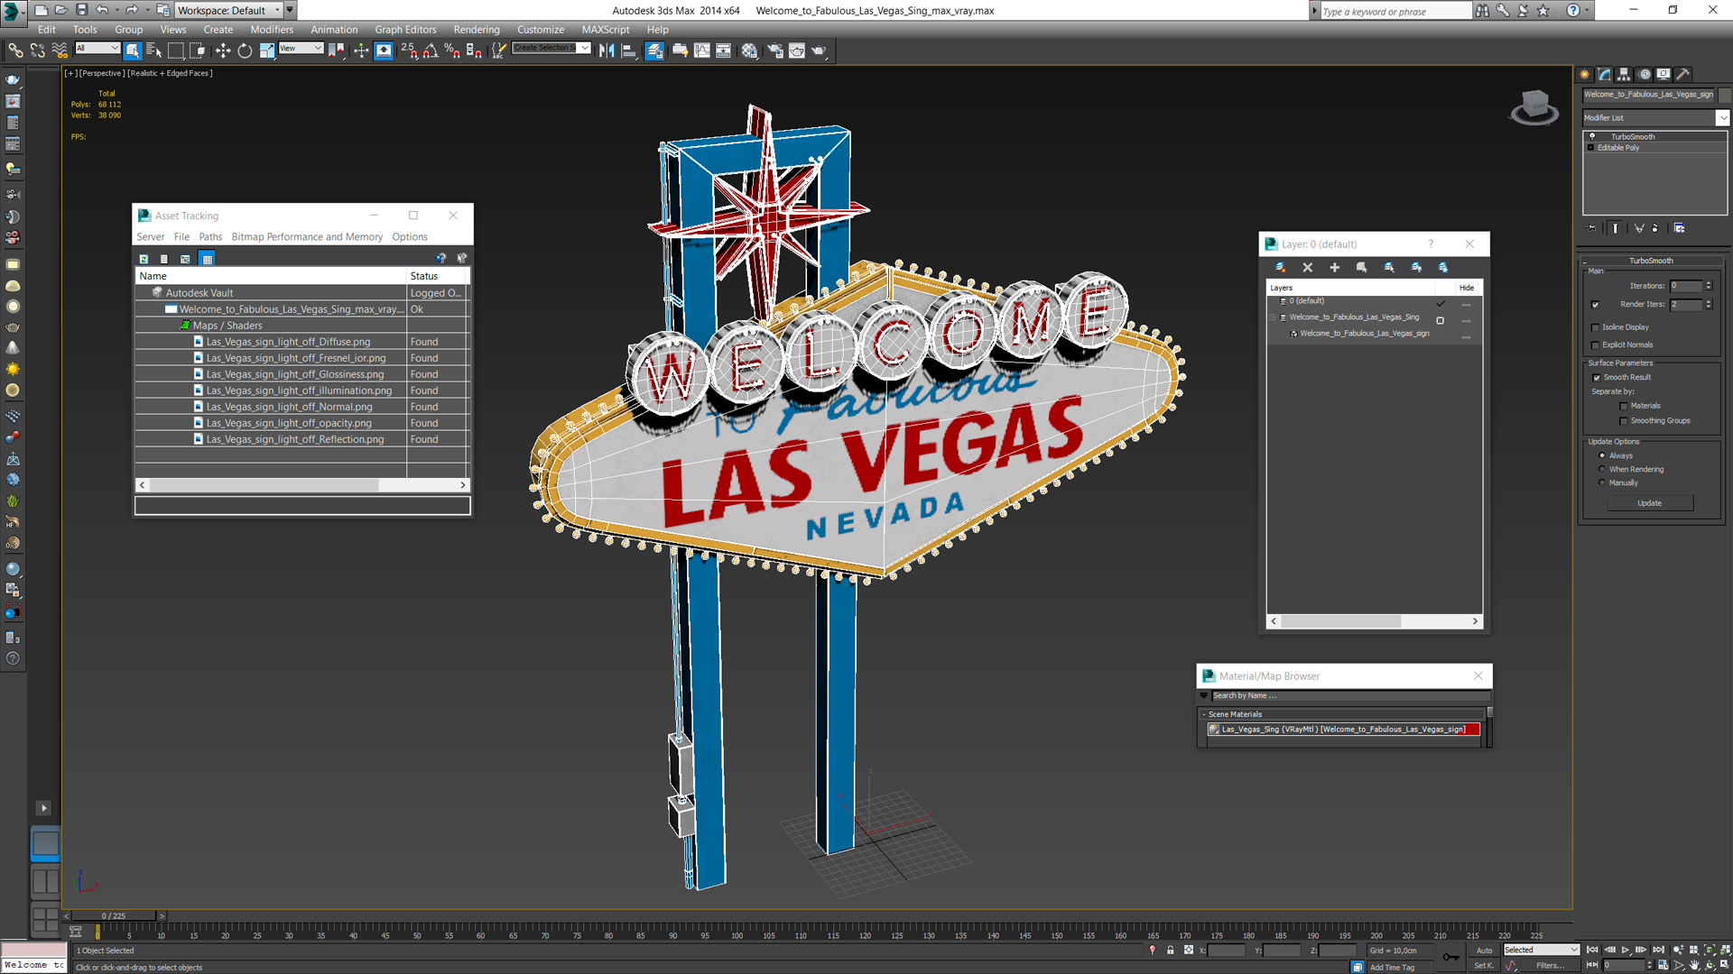
Task: Toggle Selection Lock padlock icon
Action: (x=1171, y=950)
